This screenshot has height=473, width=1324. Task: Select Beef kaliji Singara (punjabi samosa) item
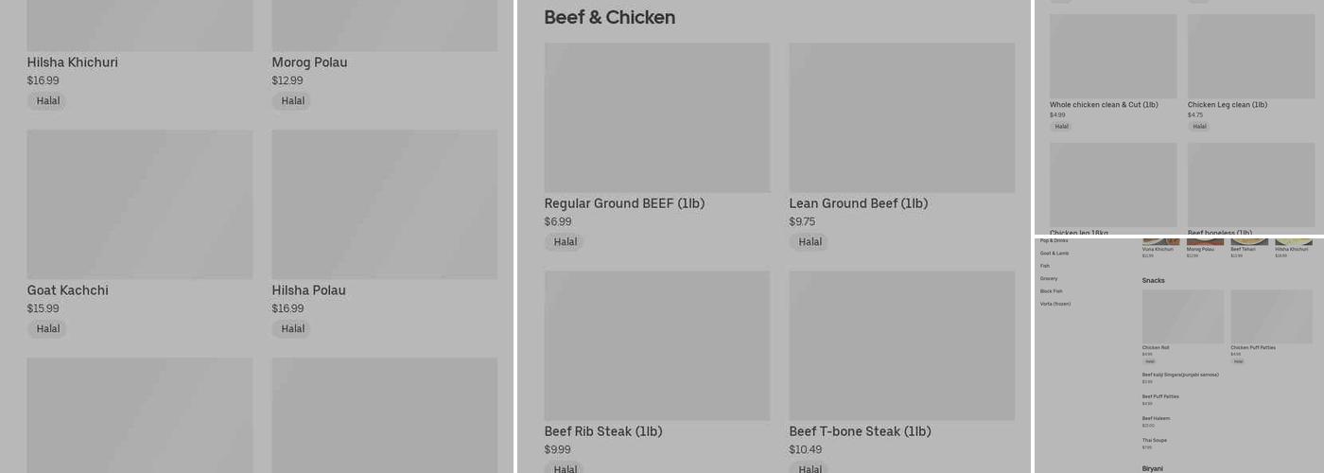(1180, 375)
